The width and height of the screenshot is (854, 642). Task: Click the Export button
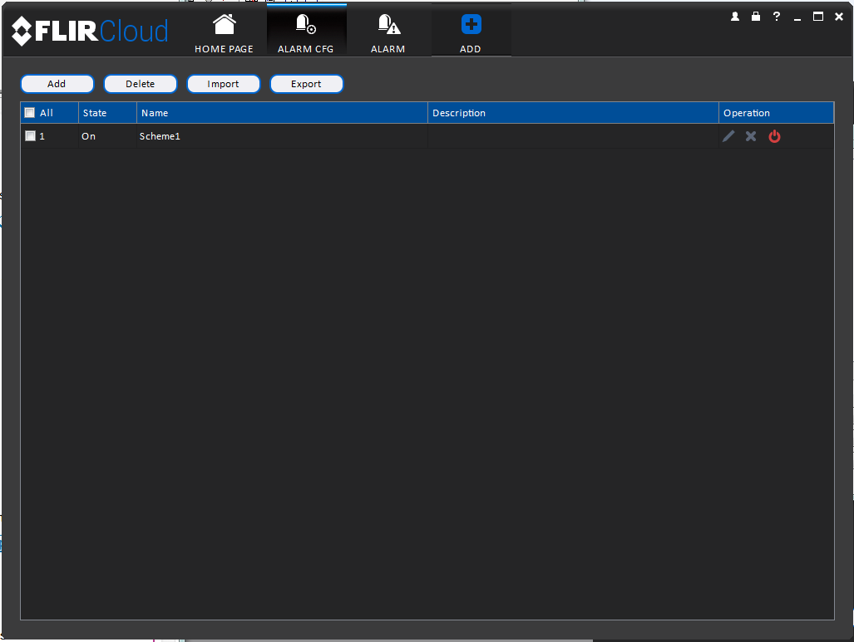click(x=307, y=84)
